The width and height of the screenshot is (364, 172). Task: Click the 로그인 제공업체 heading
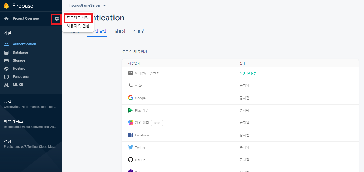tap(135, 52)
